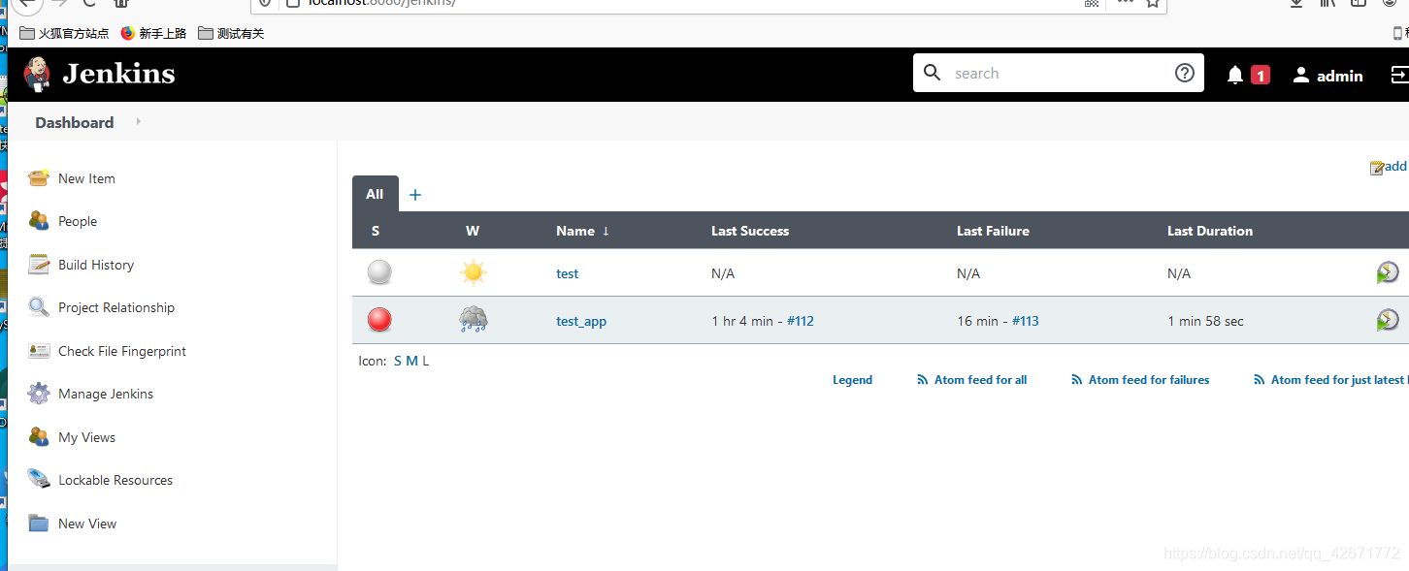The height and width of the screenshot is (571, 1409).
Task: Sort by Last Duration column header
Action: [x=1210, y=231]
